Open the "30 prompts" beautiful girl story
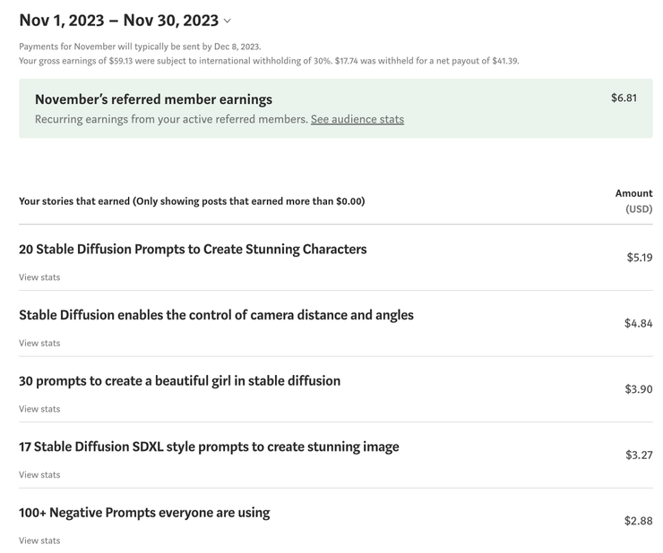Screen dimensions: 663x553 coord(179,380)
